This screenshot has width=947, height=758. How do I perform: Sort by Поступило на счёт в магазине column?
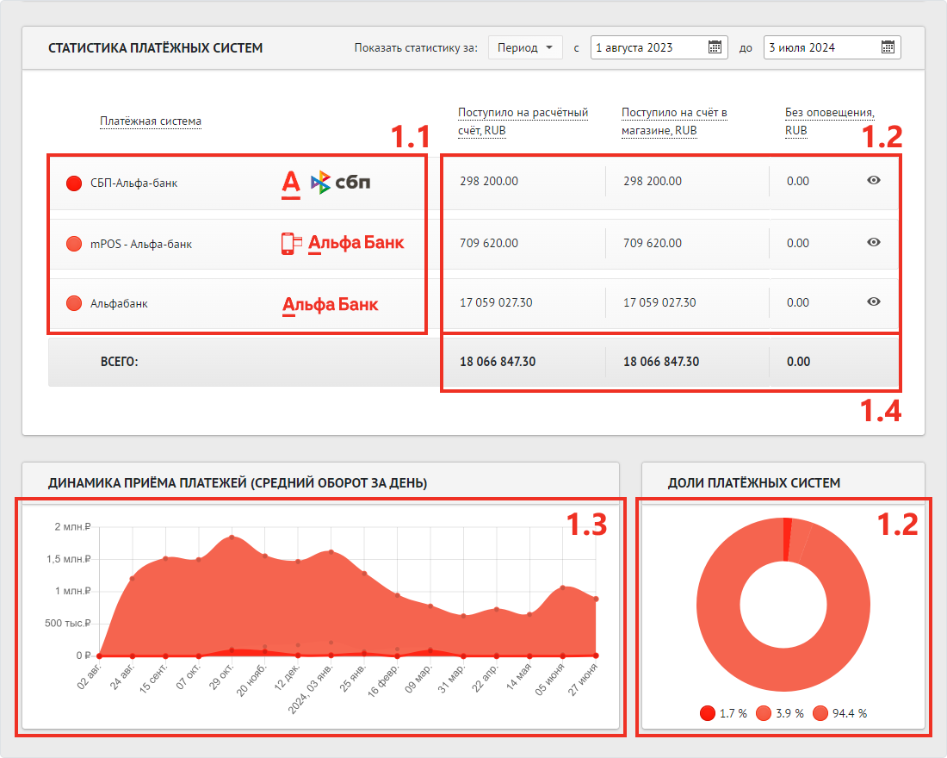click(x=674, y=121)
